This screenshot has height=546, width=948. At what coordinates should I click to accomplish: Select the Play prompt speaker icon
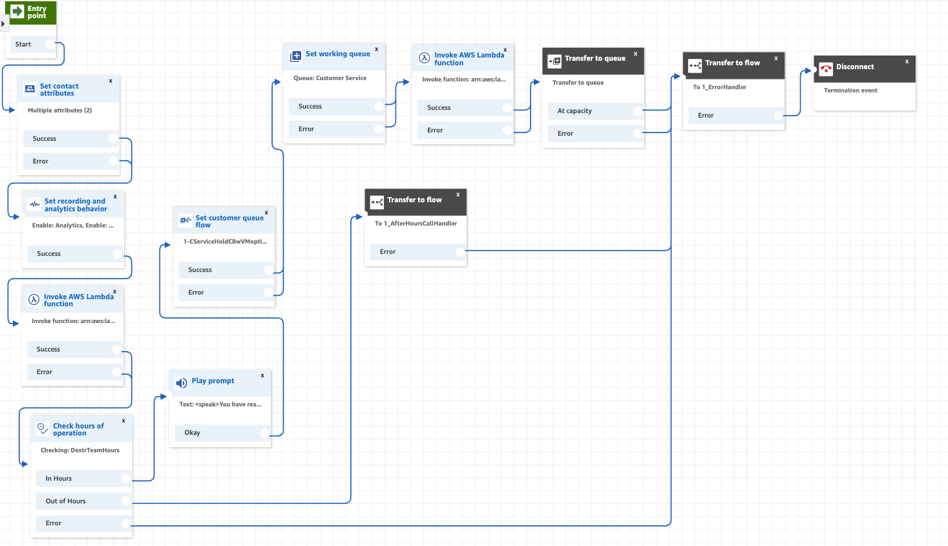coord(181,383)
